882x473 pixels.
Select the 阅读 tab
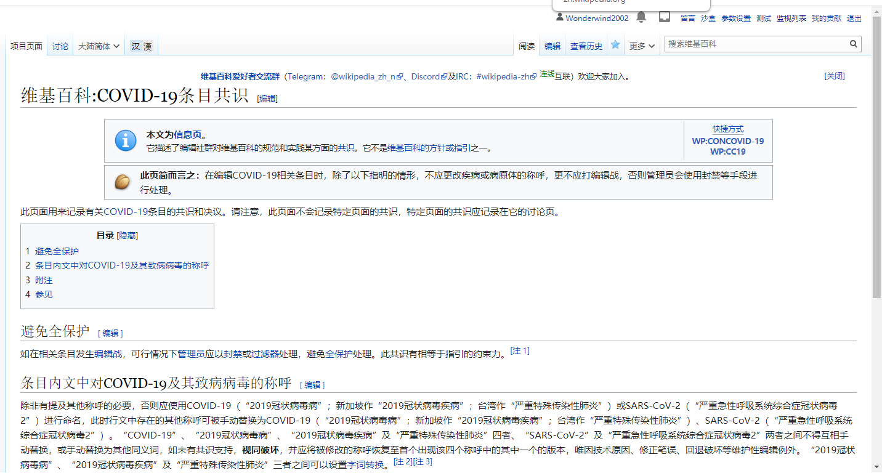pos(527,46)
